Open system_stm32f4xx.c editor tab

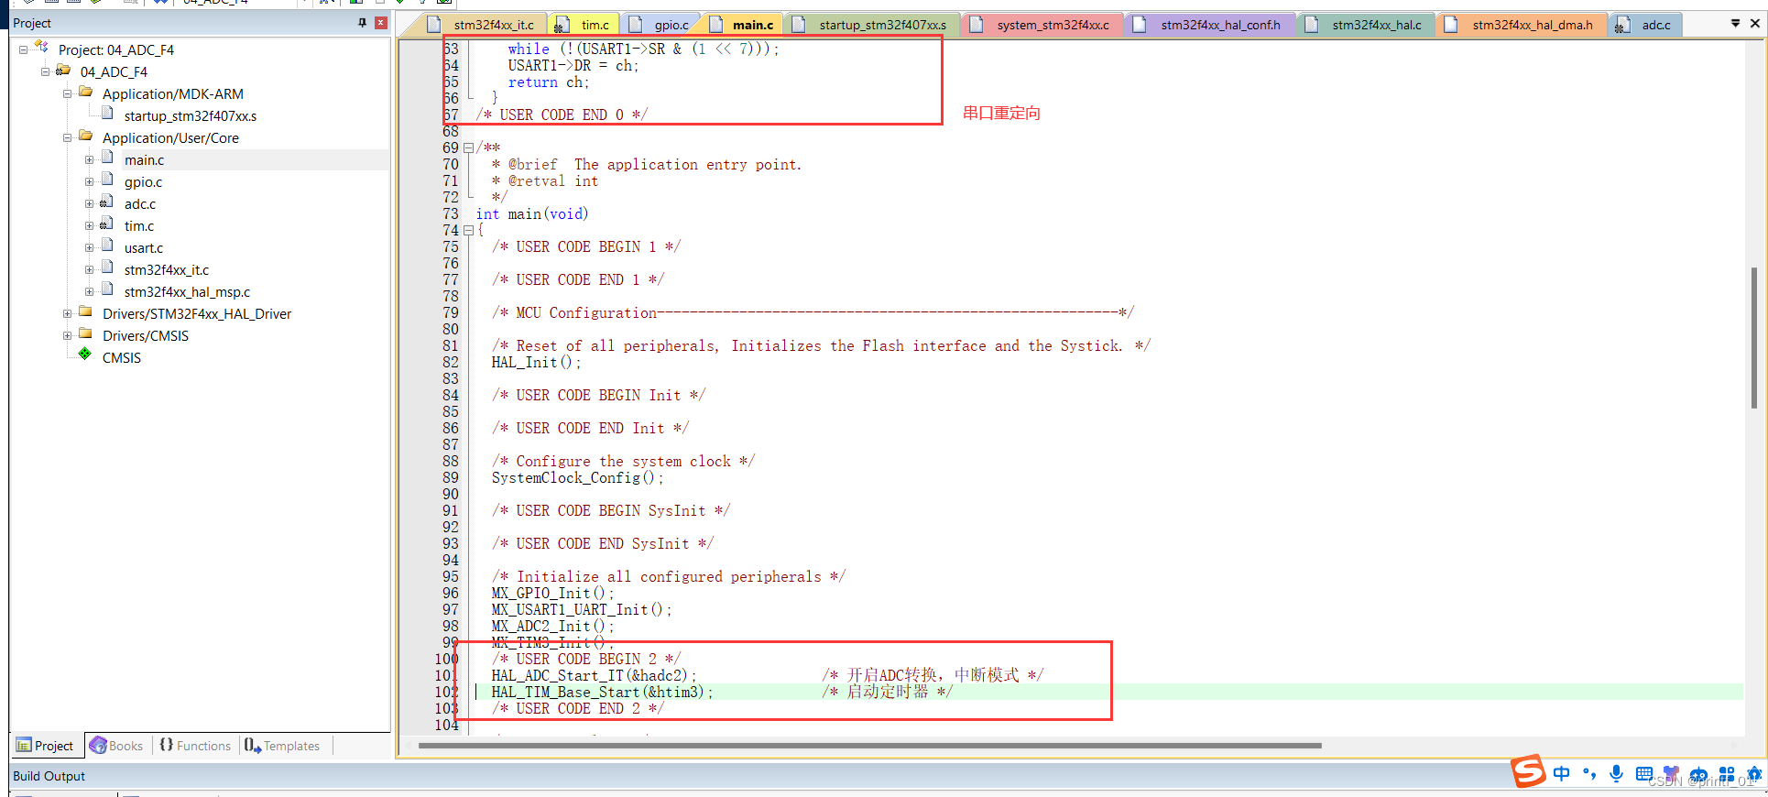tap(1042, 25)
